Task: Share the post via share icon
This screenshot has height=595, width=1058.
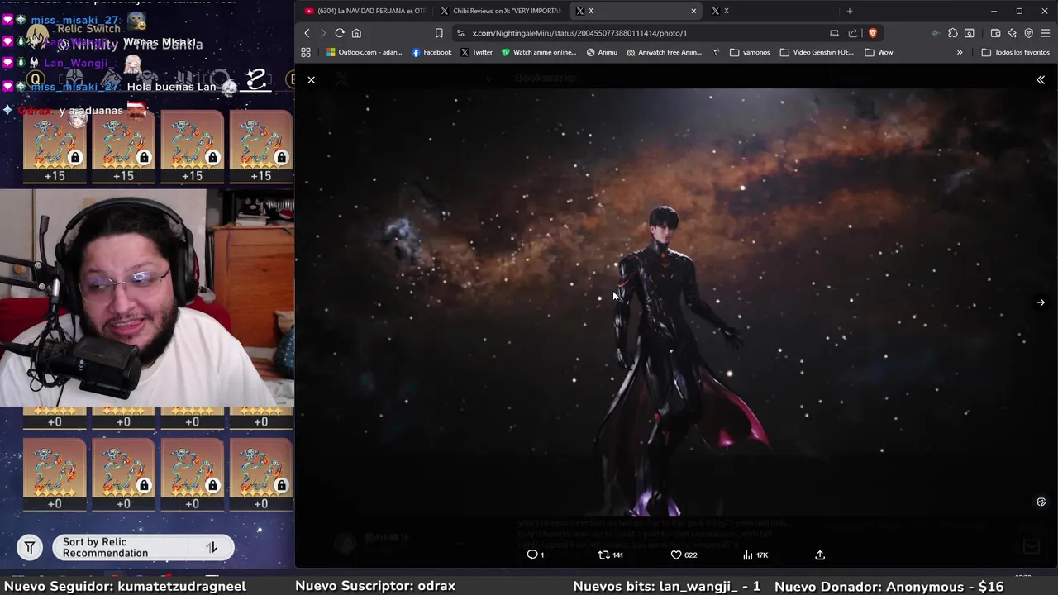Action: tap(820, 555)
